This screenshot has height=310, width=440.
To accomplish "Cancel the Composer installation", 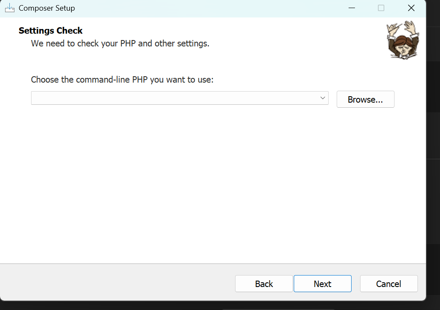I will (x=389, y=284).
